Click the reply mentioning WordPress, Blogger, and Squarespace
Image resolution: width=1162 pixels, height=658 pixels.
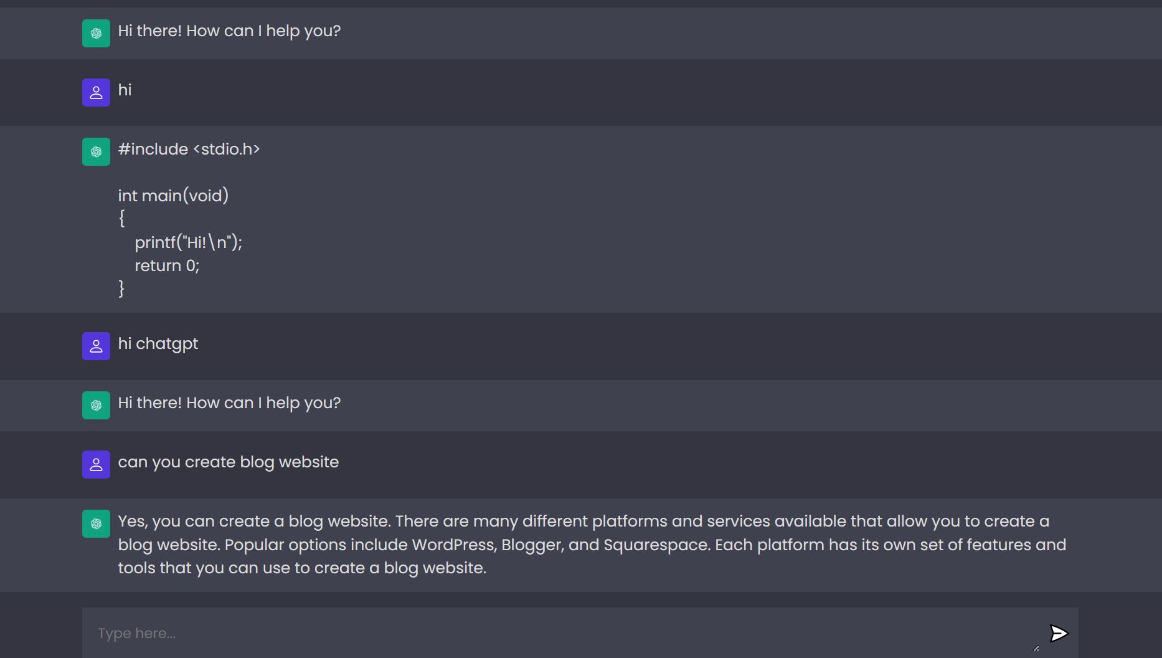(592, 545)
